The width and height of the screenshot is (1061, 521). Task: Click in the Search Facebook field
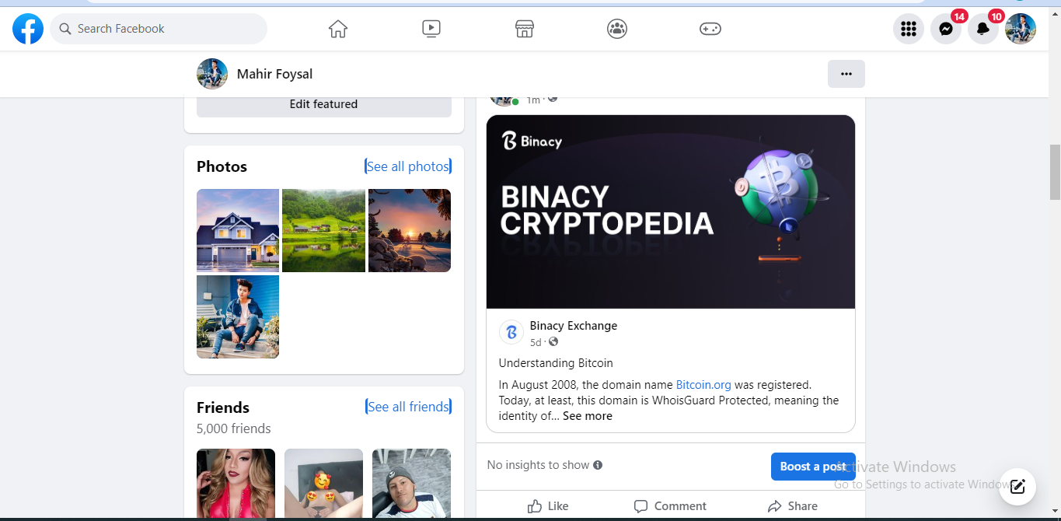159,29
